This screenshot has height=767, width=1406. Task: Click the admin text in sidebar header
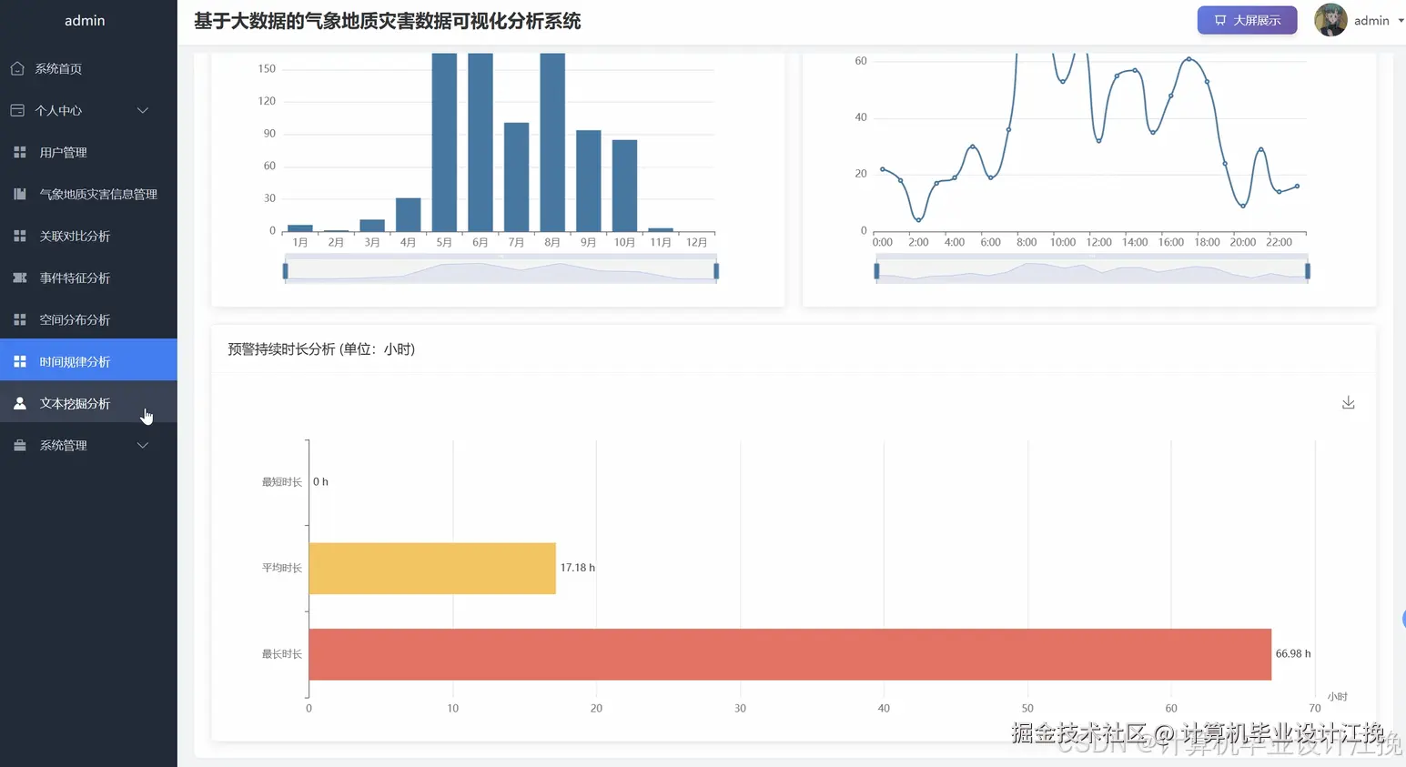[x=85, y=20]
